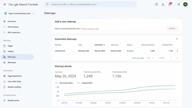Open the Google apps grid
This screenshot has height=108, width=192.
click(x=179, y=4)
